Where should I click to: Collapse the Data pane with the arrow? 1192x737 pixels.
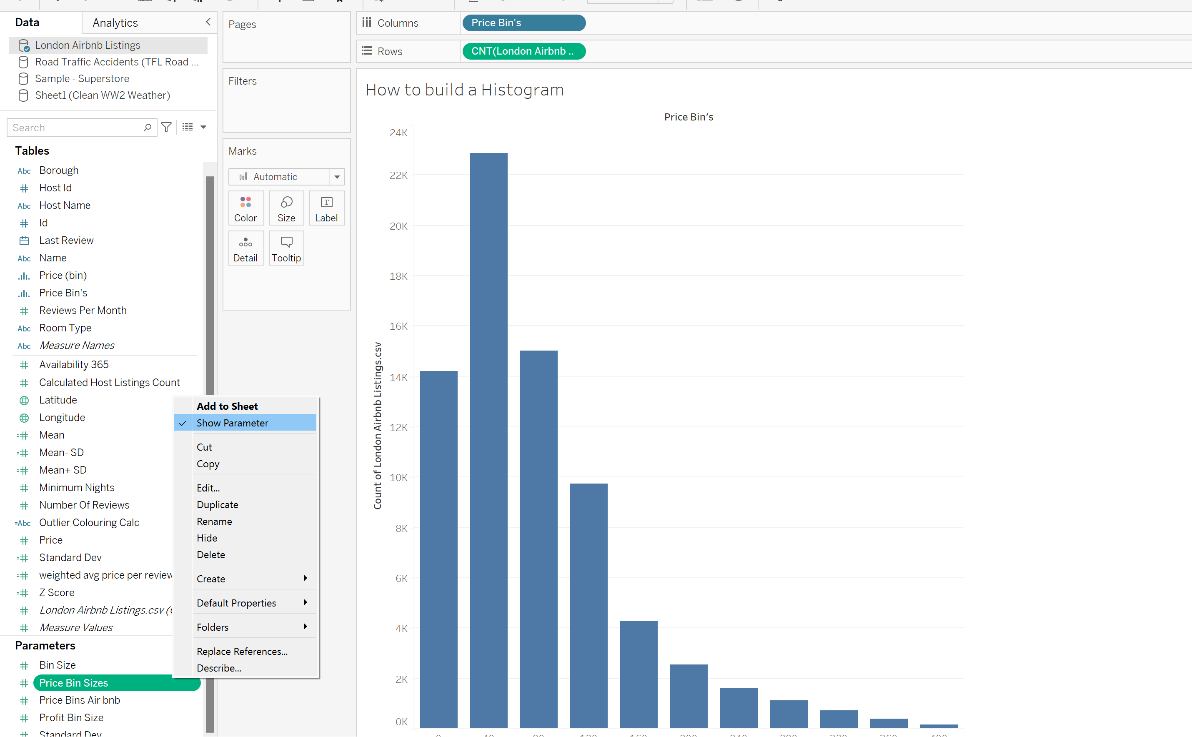(x=208, y=22)
